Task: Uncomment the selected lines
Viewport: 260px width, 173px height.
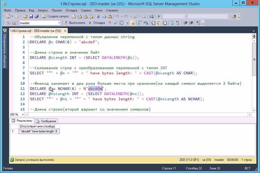Action: (x=178, y=23)
